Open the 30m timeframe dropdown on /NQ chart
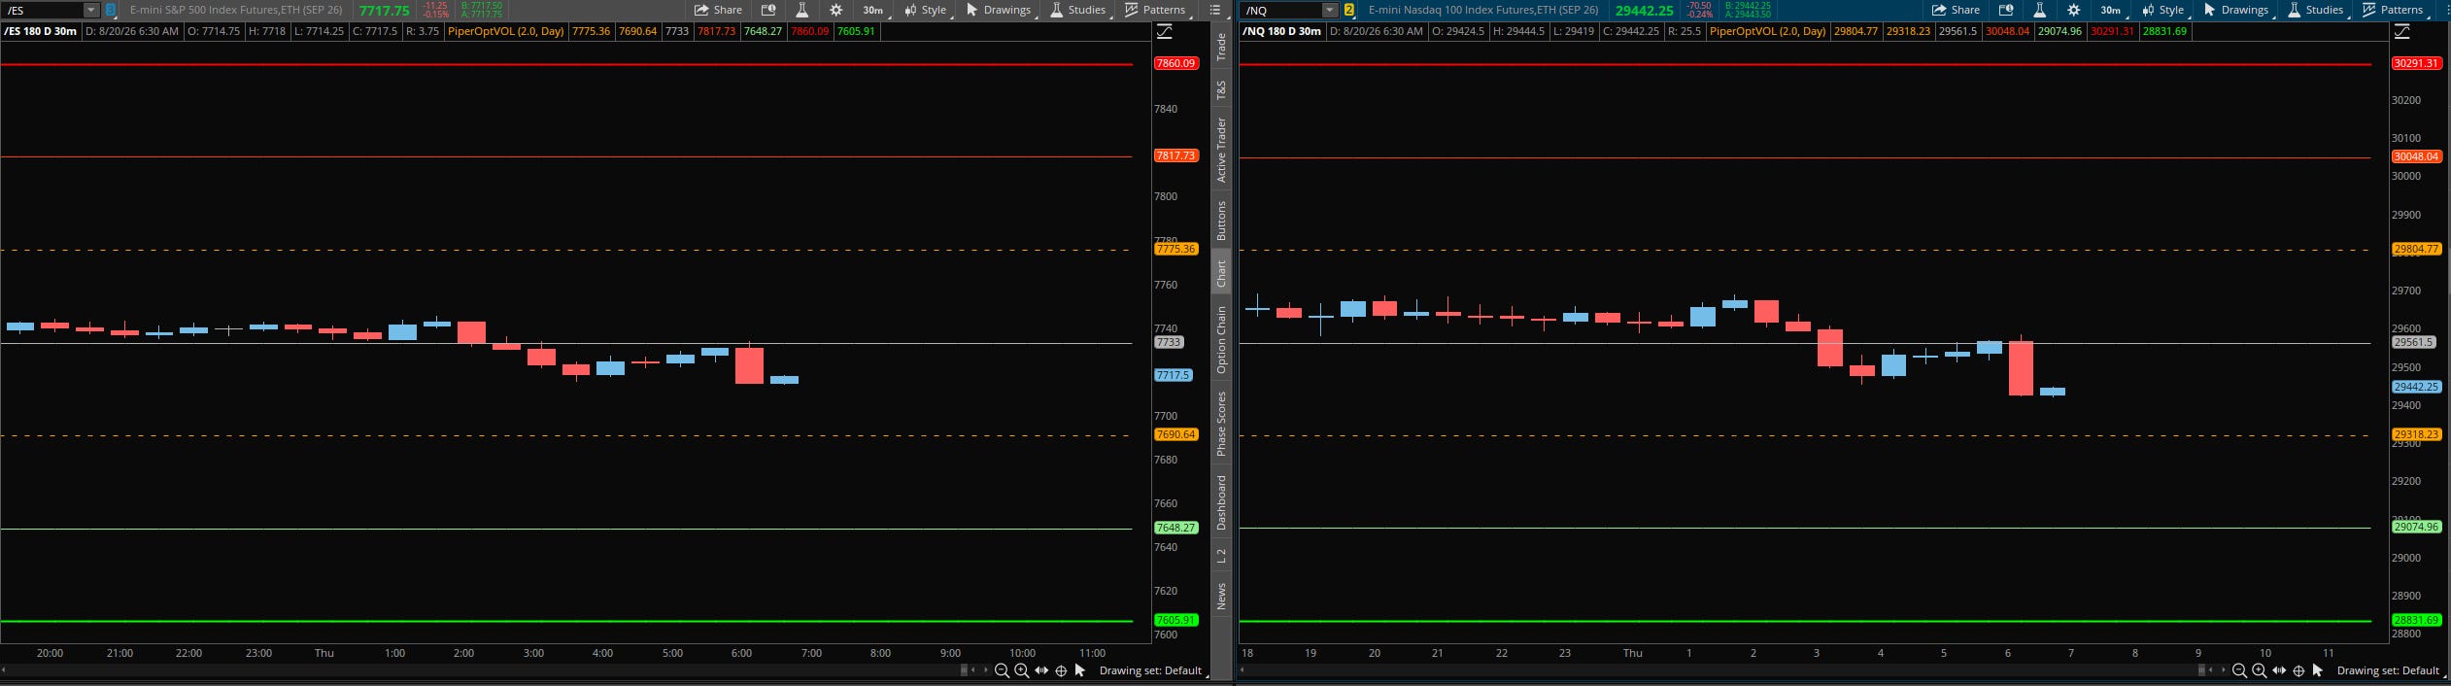2451x686 pixels. pyautogui.click(x=2111, y=10)
